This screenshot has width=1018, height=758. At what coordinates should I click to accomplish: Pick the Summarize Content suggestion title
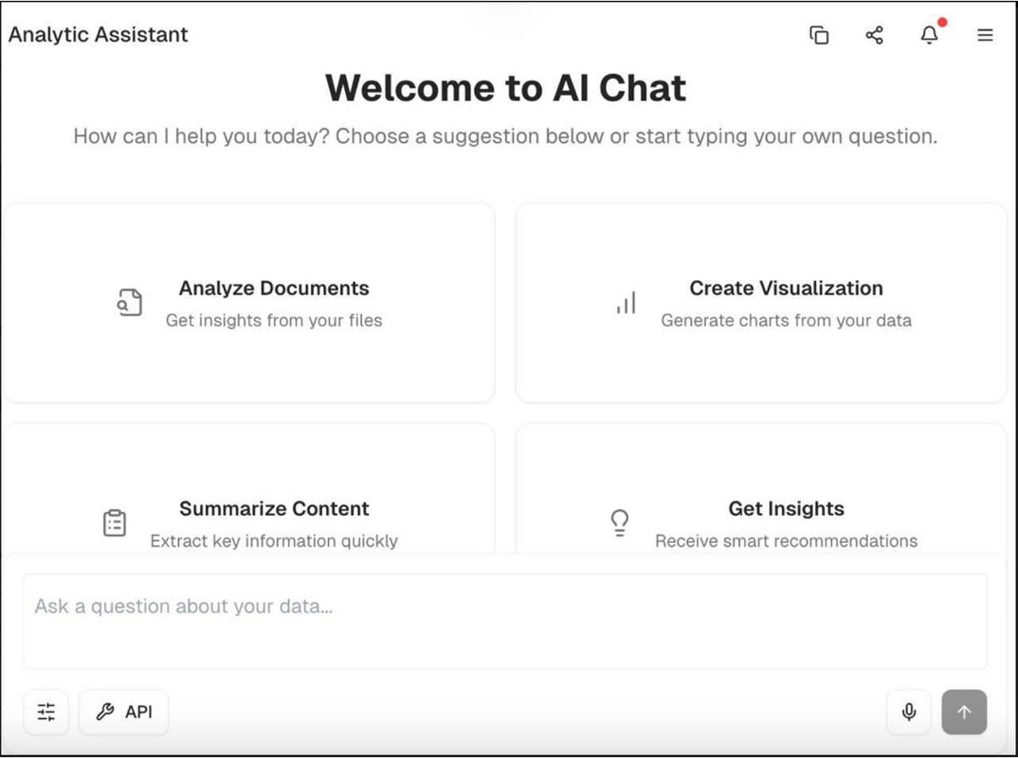point(274,509)
